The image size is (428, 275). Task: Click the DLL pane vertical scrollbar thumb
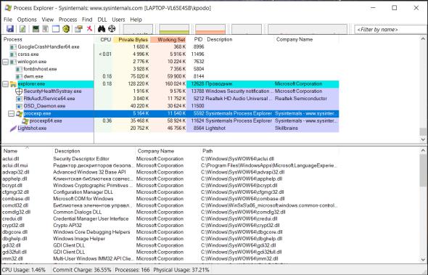click(x=423, y=171)
